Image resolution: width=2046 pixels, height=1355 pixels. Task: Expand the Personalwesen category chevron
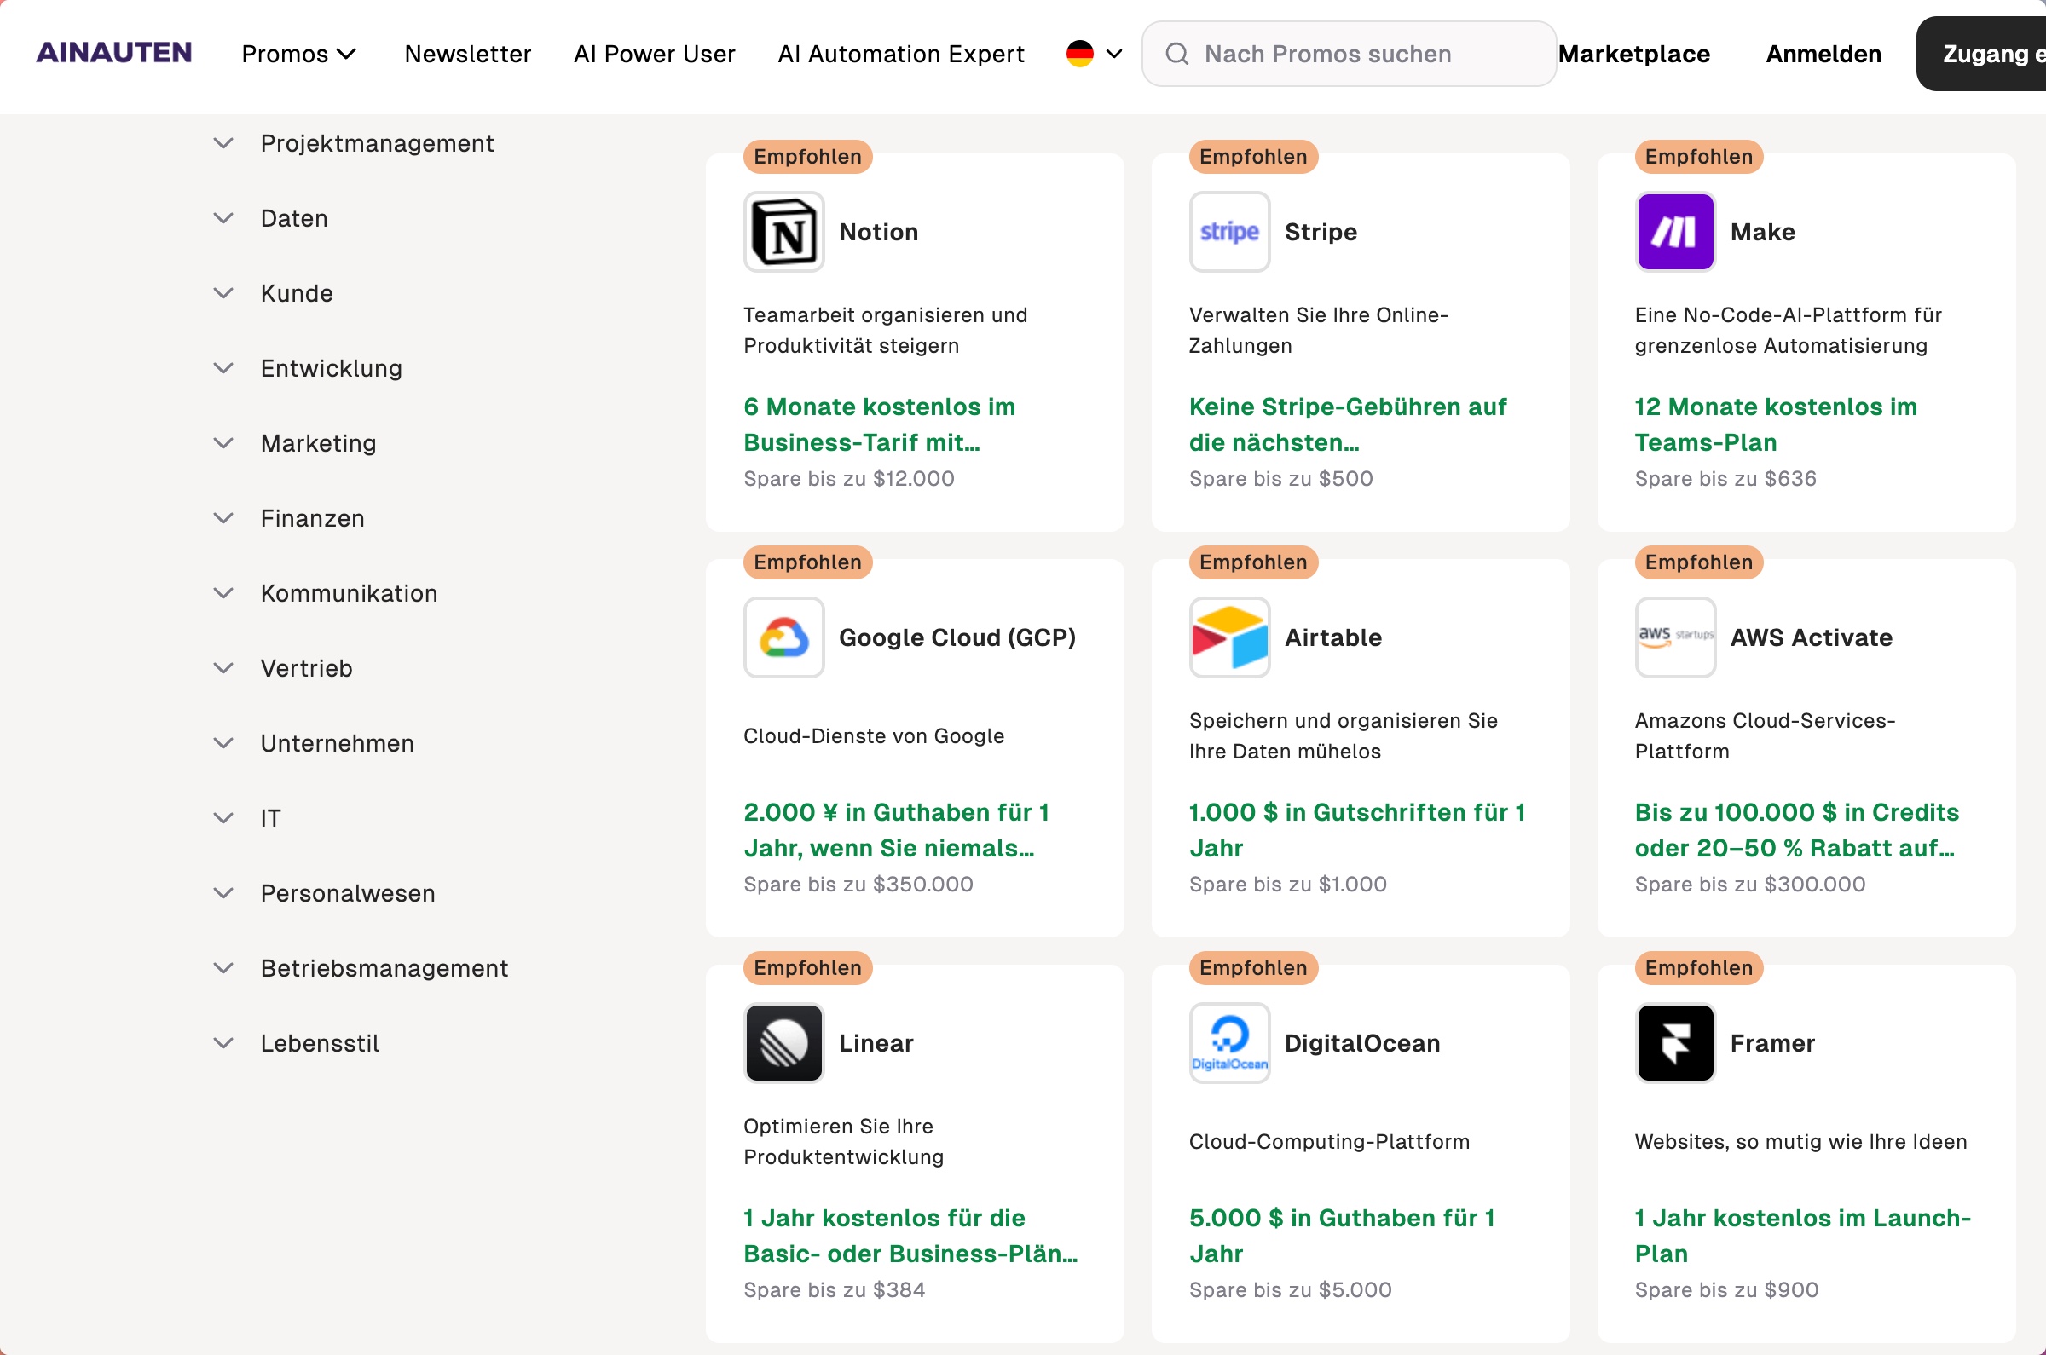pyautogui.click(x=223, y=894)
